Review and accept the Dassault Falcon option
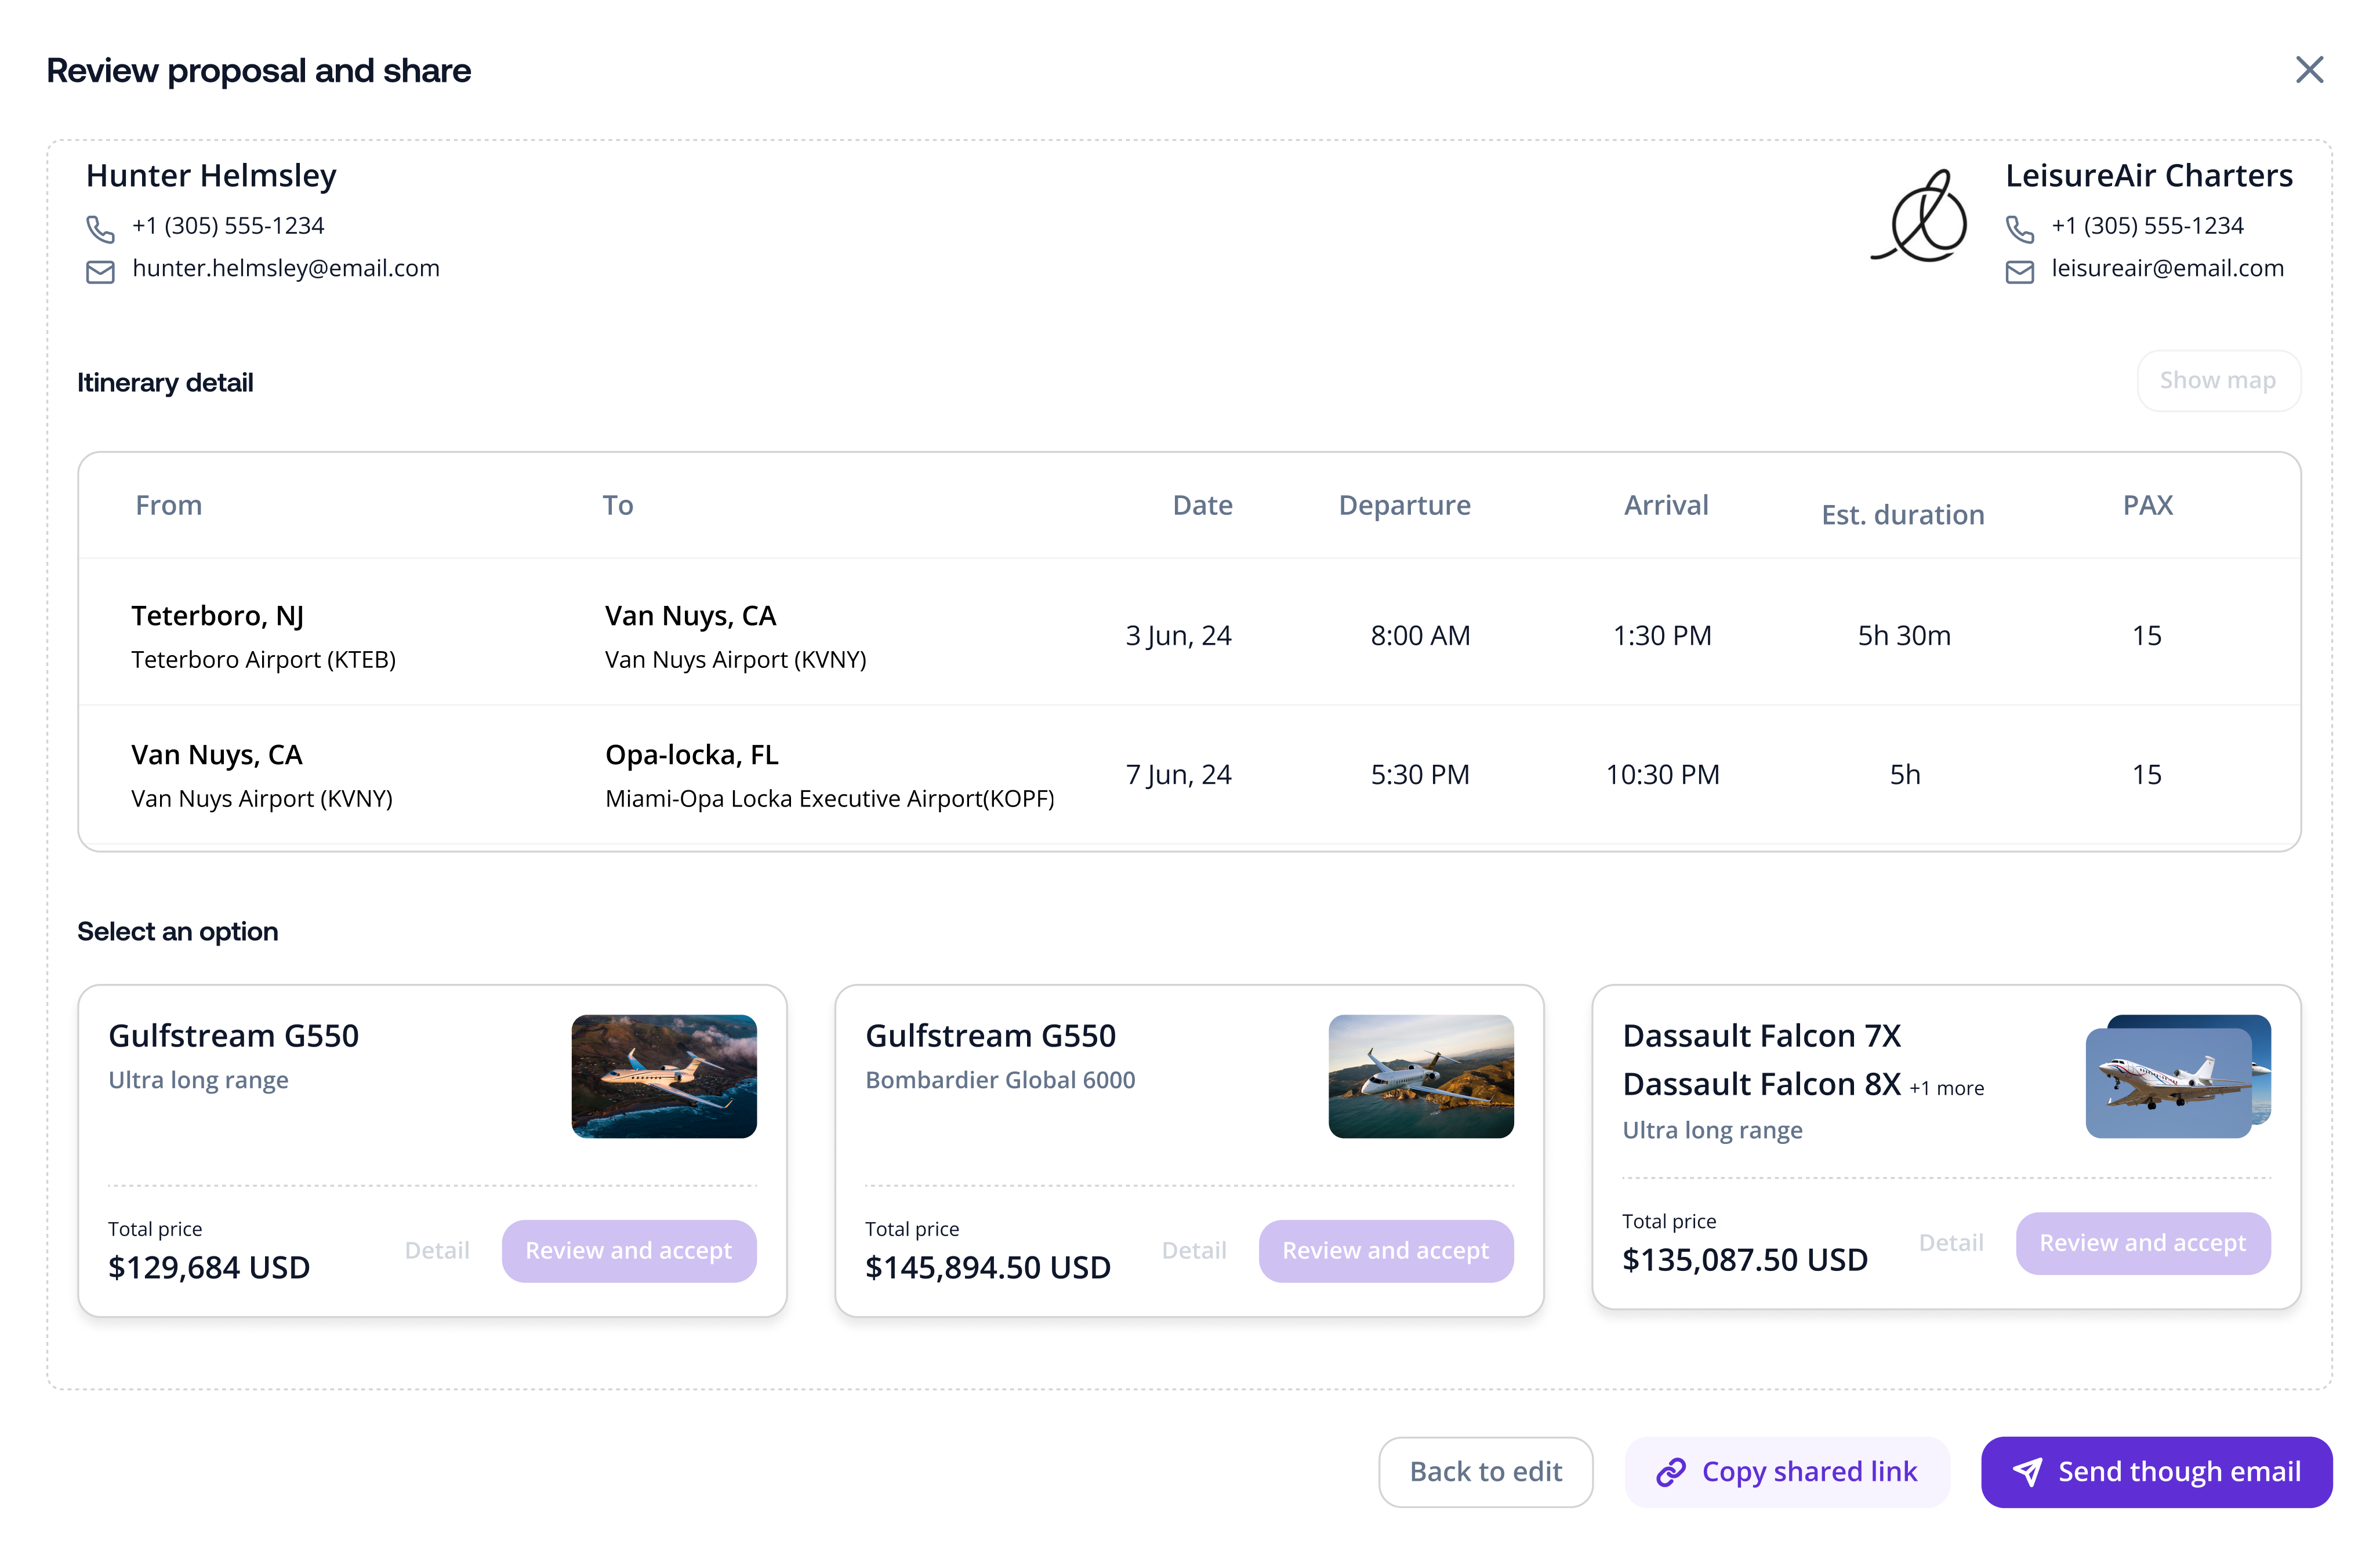 [x=2143, y=1243]
